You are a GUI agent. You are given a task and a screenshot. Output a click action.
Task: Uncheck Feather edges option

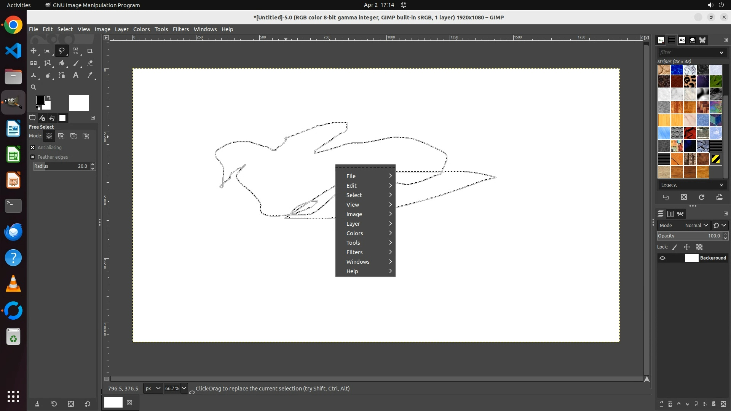point(33,157)
